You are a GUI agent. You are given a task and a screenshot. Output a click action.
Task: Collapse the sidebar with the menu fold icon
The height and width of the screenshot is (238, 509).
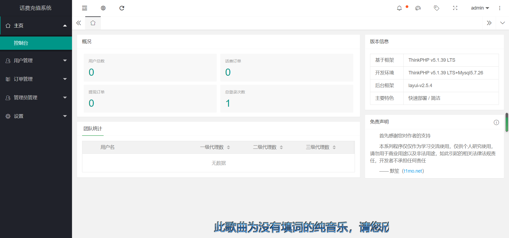tap(84, 8)
